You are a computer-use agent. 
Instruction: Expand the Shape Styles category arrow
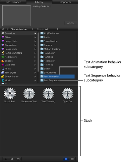35,76
